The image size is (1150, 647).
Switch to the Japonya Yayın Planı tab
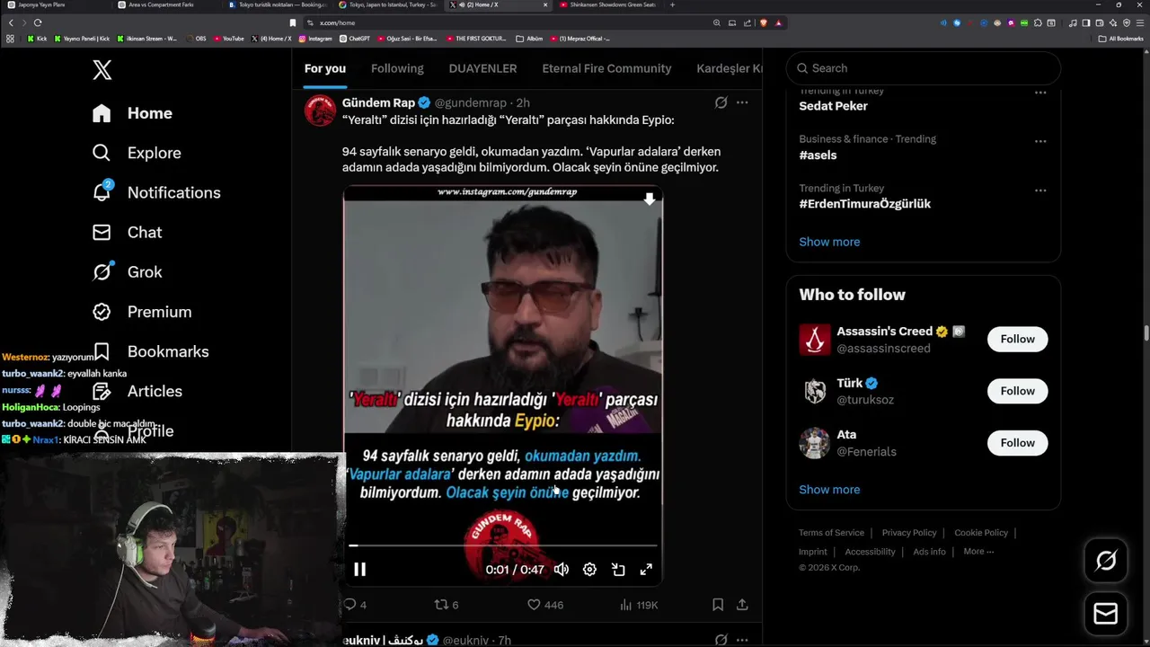click(56, 4)
